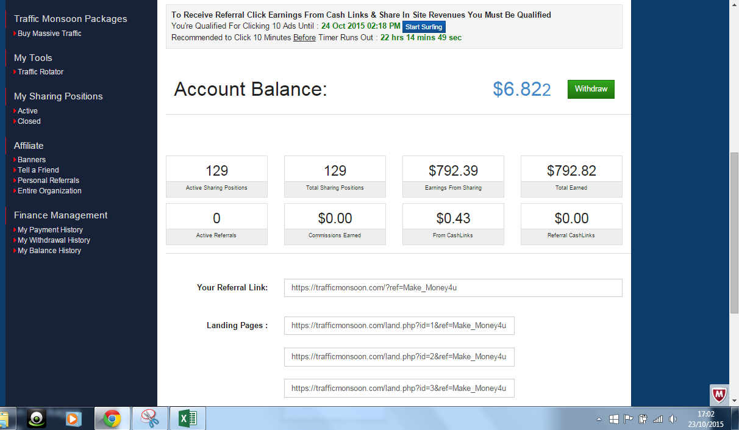Click the Active Sharing Positions 129 box
This screenshot has width=739, height=430.
tap(216, 176)
